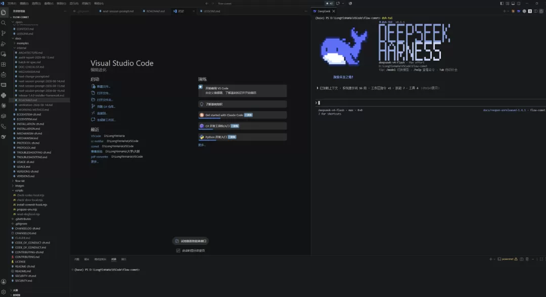Open the Source Control view
Image resolution: width=546 pixels, height=297 pixels.
coord(4,33)
